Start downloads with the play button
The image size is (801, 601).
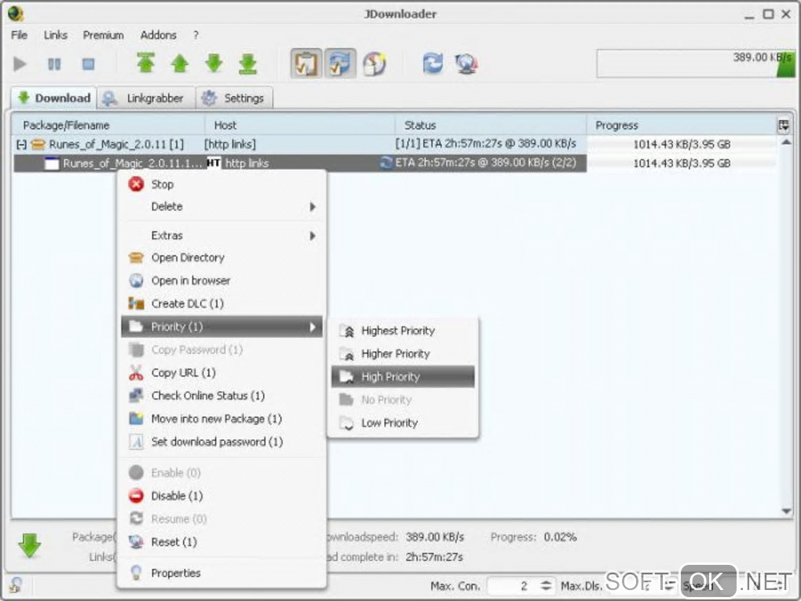(x=20, y=64)
